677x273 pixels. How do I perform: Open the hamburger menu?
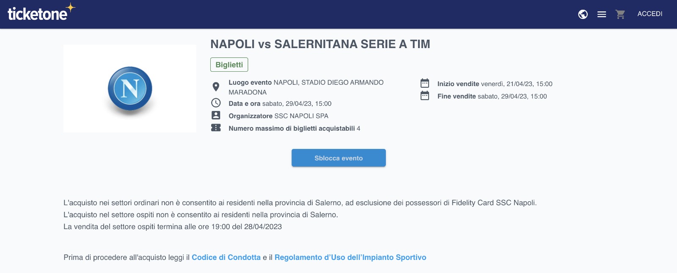coord(602,14)
